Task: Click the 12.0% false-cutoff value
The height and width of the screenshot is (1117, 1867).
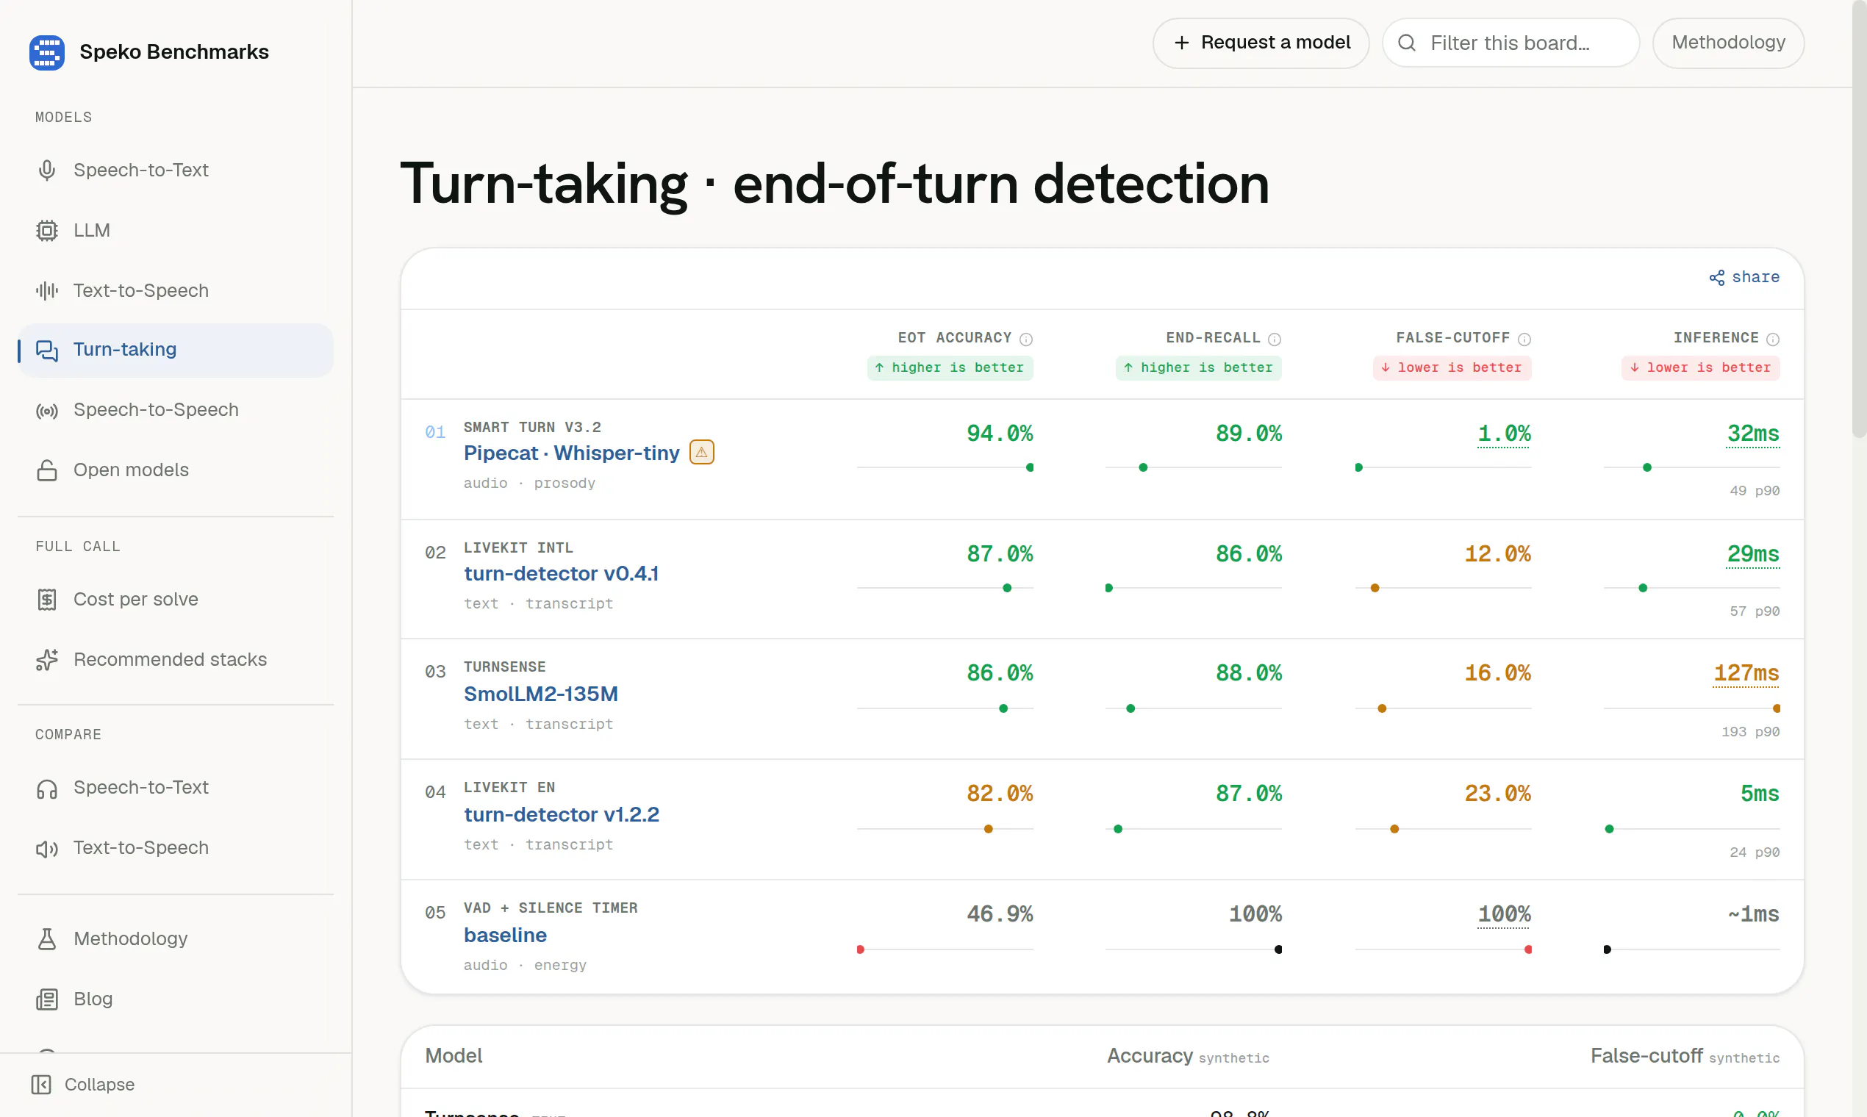Action: [1497, 553]
